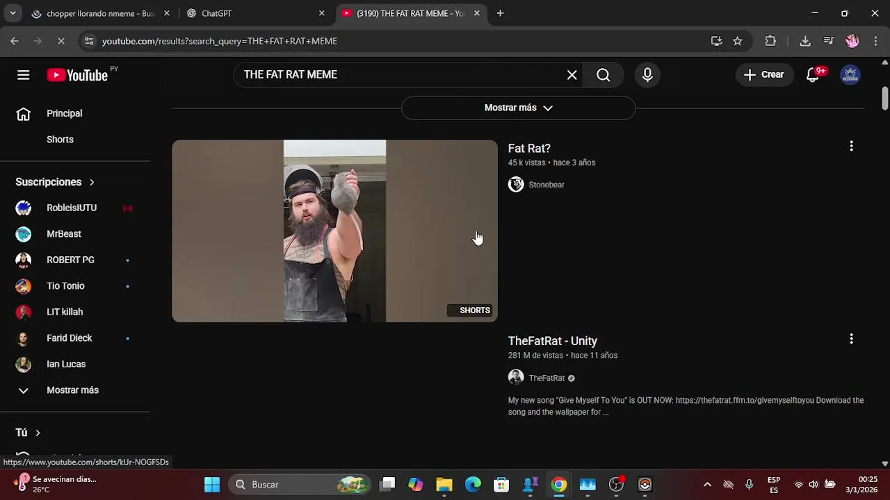Open Chrome from taskbar

559,485
